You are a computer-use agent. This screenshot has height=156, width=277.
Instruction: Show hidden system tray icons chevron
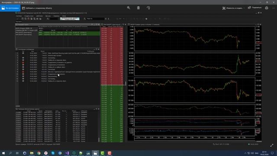(x=245, y=153)
